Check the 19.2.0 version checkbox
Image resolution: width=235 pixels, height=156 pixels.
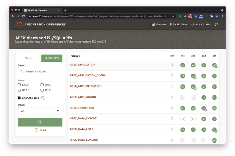[19, 85]
